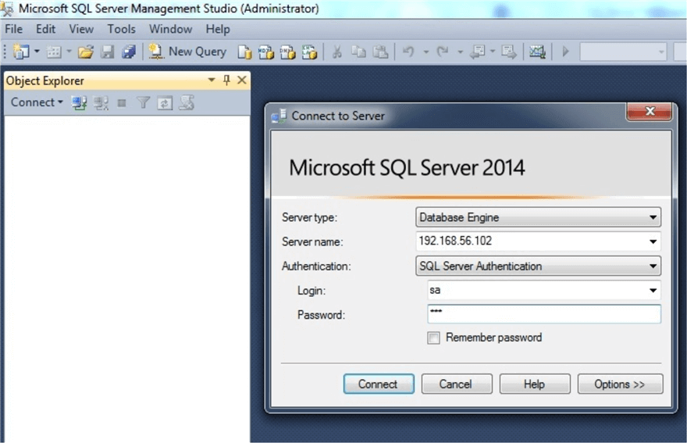Close the Connect to Server dialog
Image resolution: width=687 pixels, height=443 pixels.
[650, 112]
